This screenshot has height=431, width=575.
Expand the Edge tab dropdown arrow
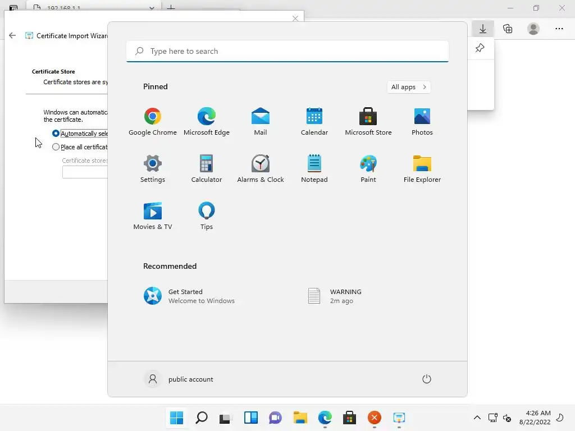(x=152, y=8)
